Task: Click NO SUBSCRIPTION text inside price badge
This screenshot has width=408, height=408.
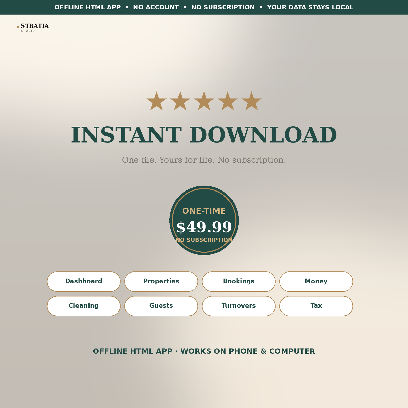Action: [204, 240]
